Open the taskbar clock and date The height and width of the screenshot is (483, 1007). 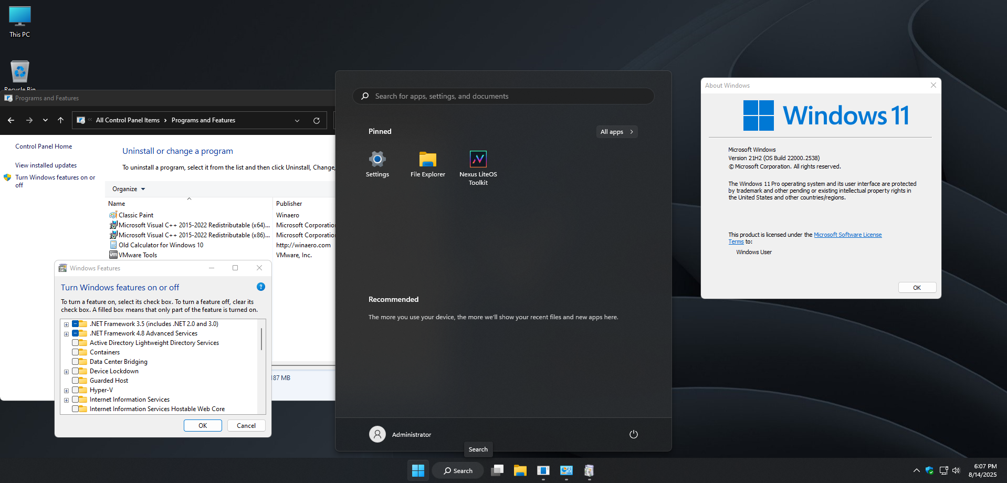click(x=983, y=470)
